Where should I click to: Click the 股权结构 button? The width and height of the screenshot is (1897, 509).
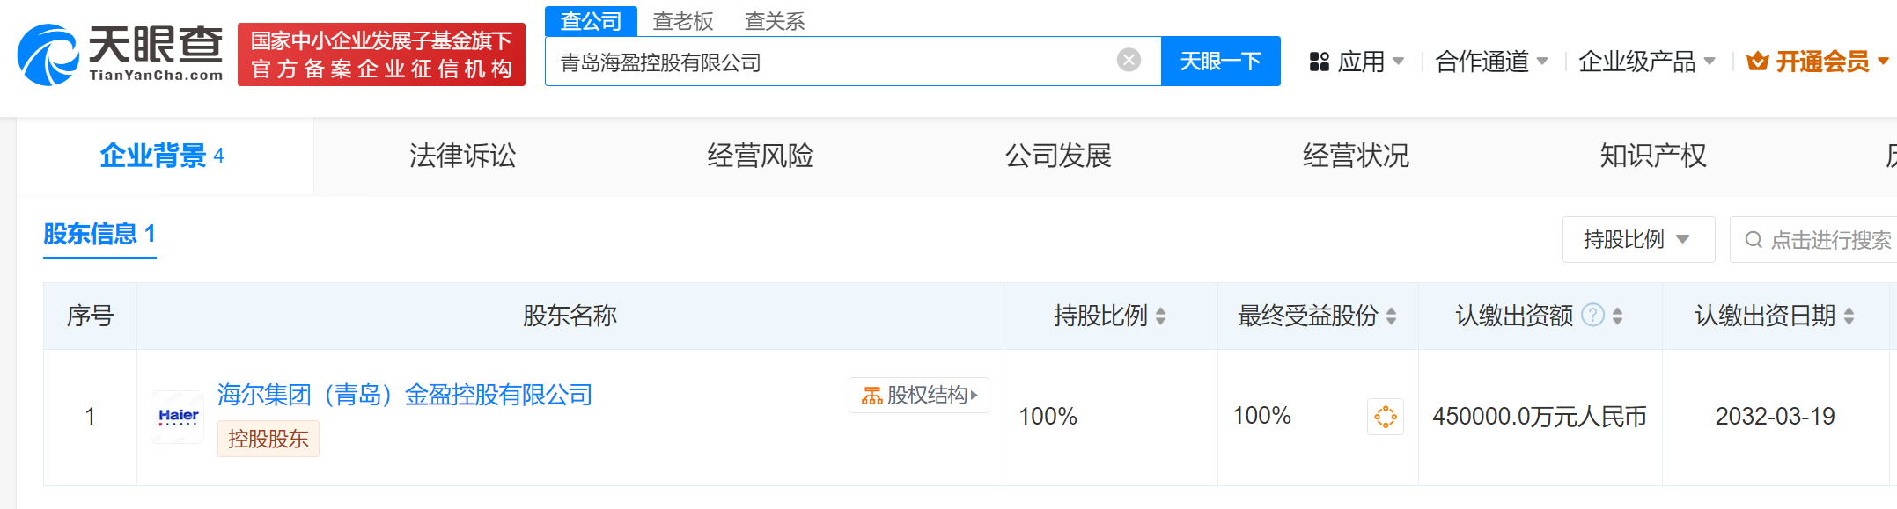coord(919,396)
